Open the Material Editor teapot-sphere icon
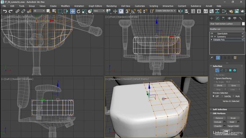Screen dimensions: 246x138 231,11
